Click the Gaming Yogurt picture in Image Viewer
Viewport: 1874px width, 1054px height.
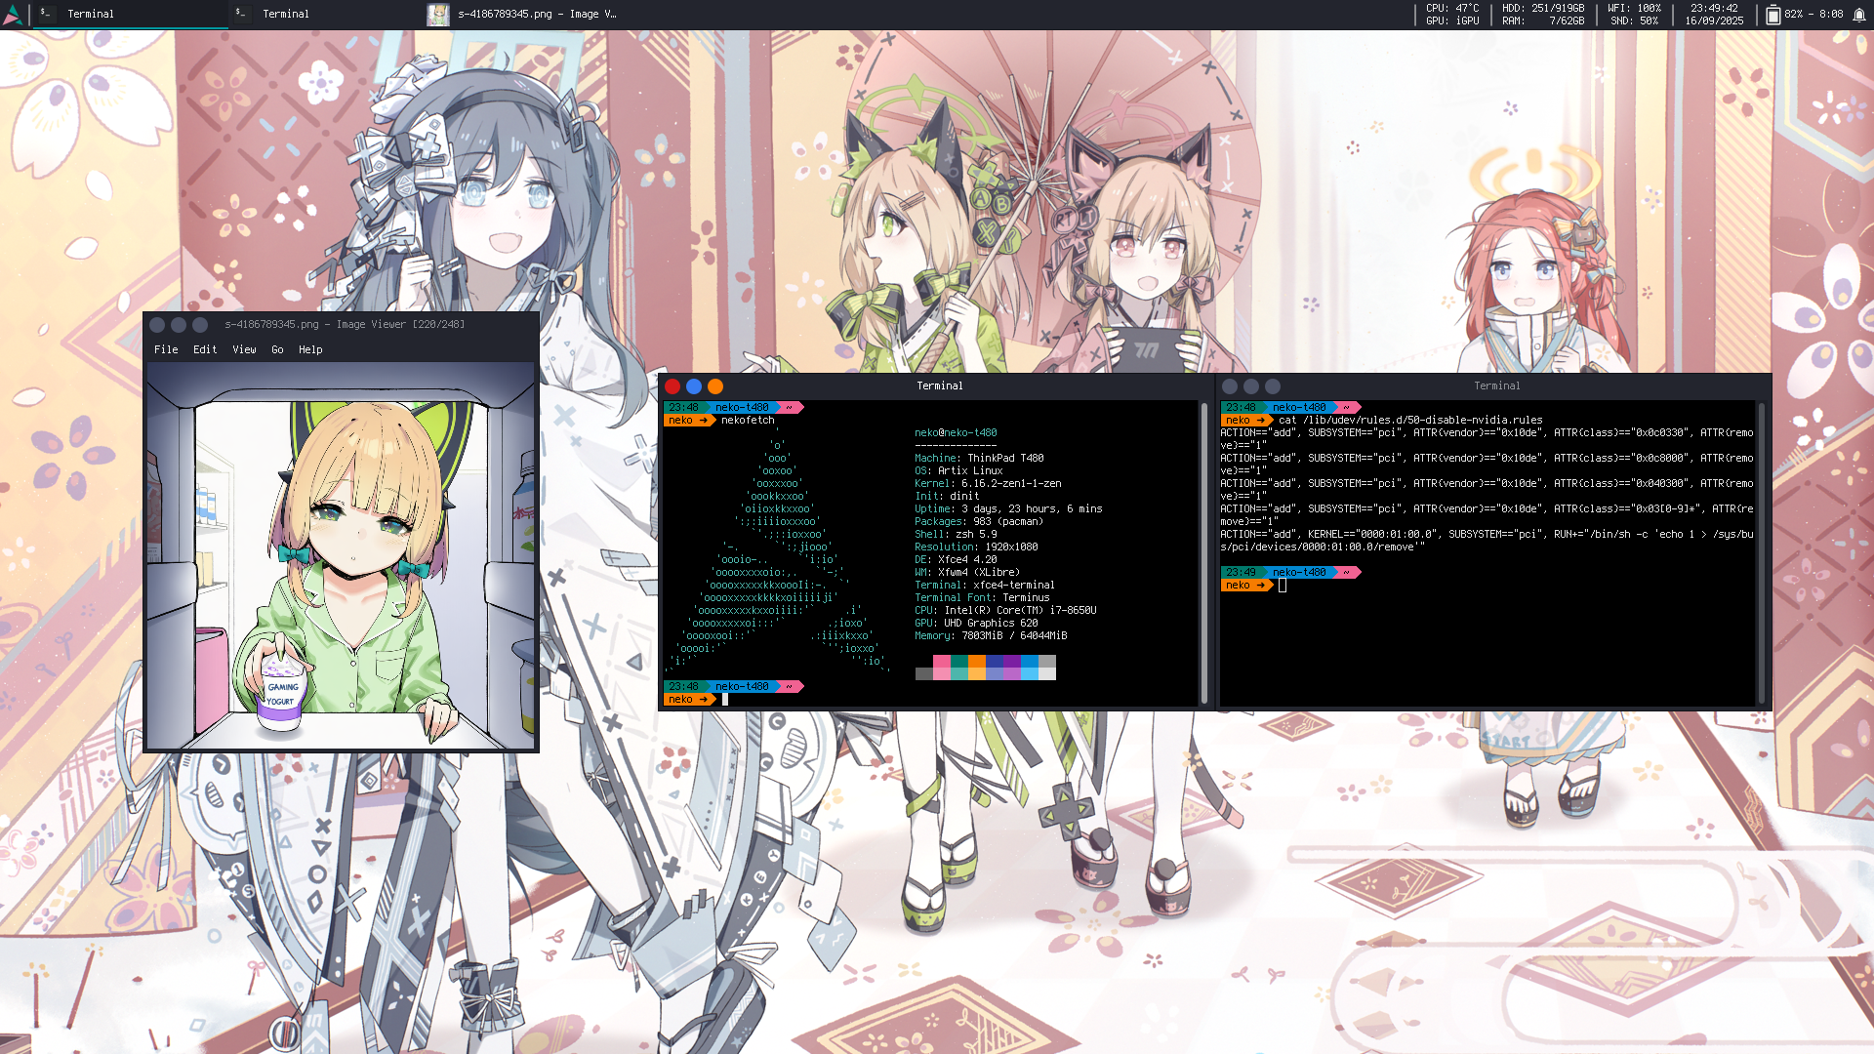tap(341, 555)
